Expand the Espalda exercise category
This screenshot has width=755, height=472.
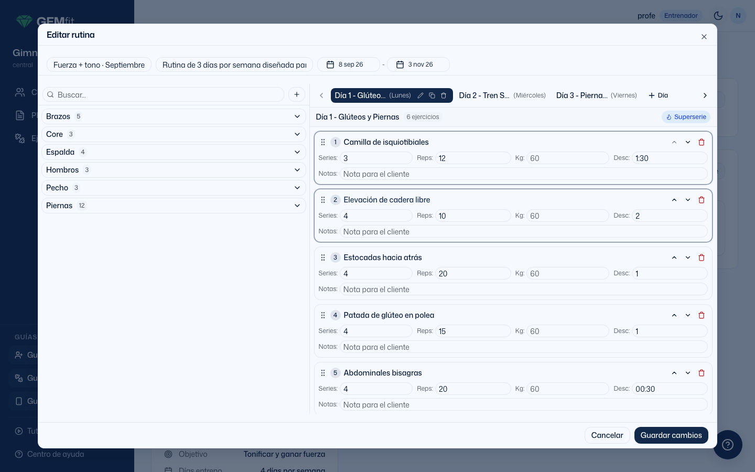click(x=174, y=152)
